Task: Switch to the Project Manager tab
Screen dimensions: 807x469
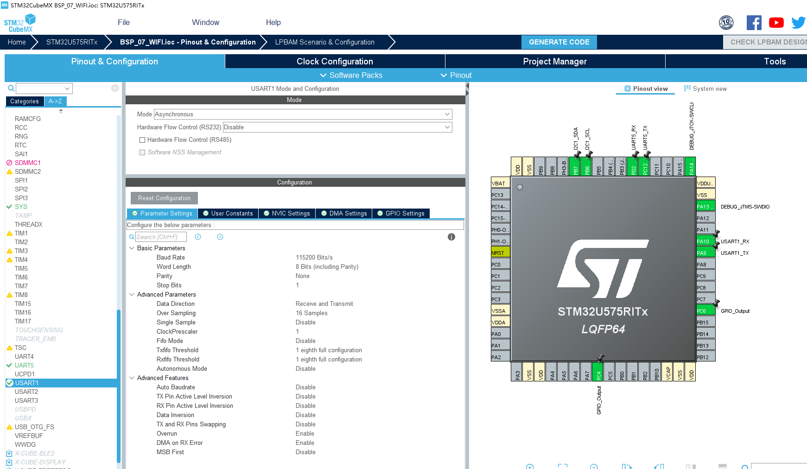Action: click(555, 61)
